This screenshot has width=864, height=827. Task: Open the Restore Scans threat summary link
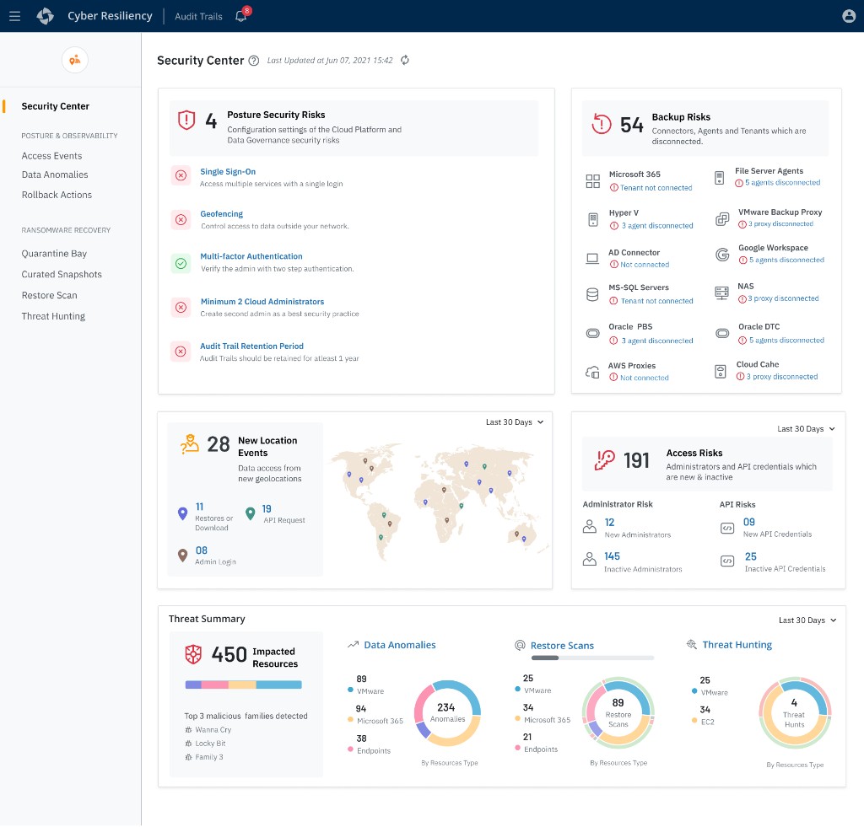[562, 646]
